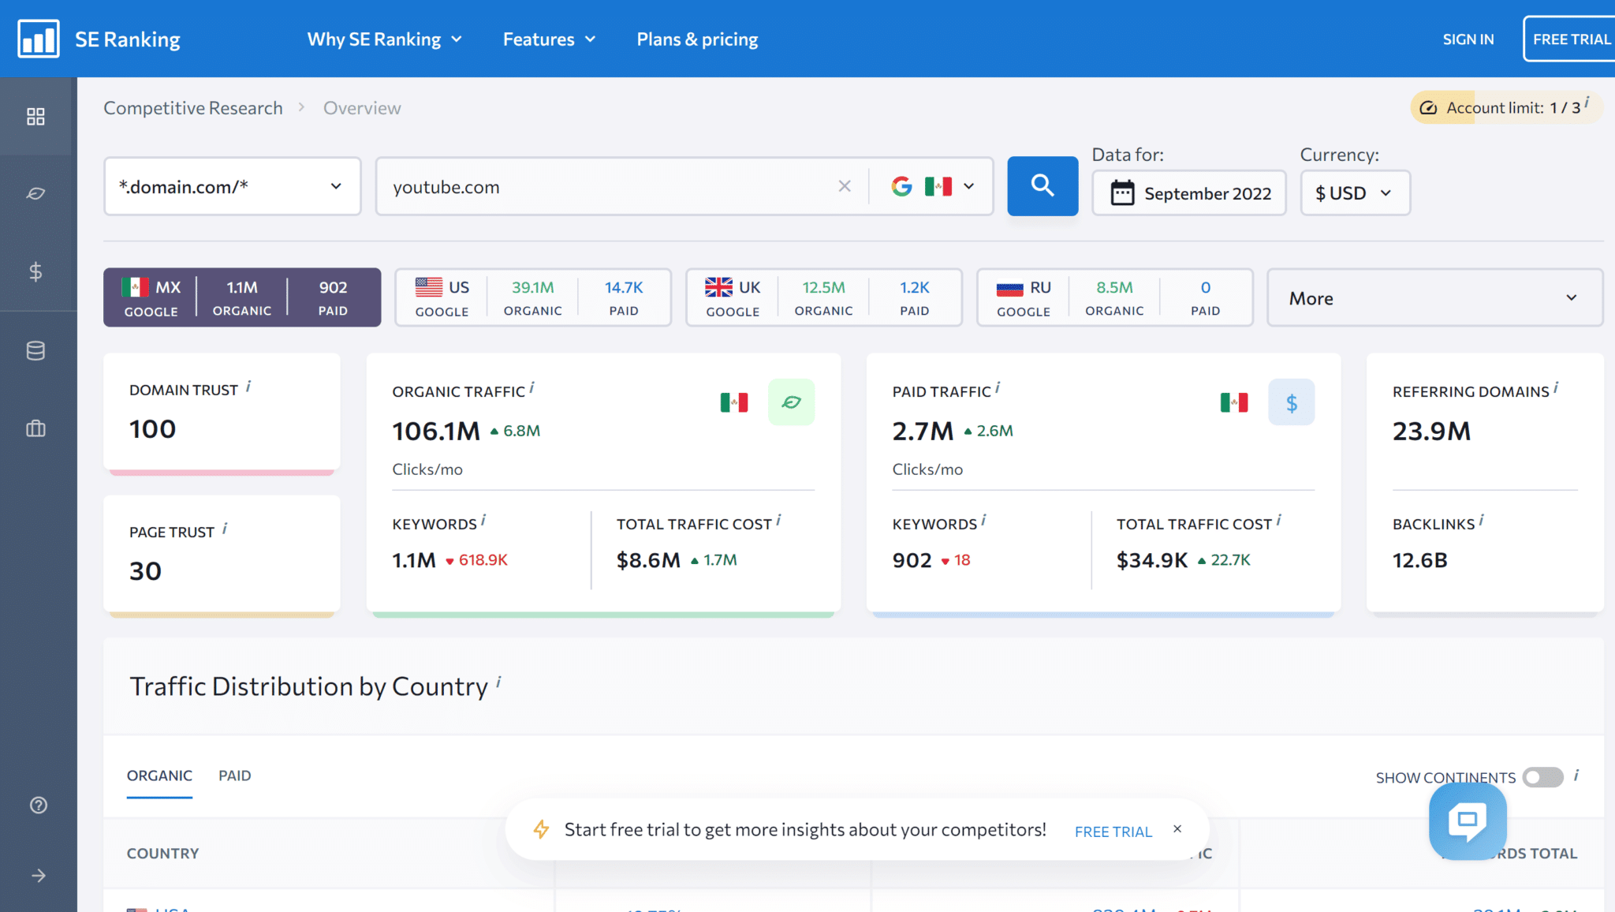Open the dashboard grid icon in sidebar
1615x912 pixels.
tap(35, 117)
